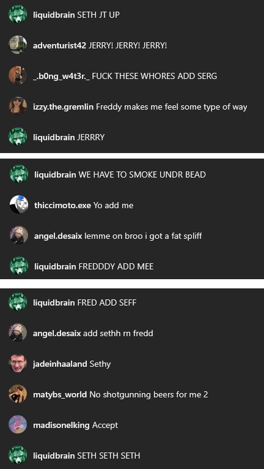This screenshot has height=469, width=264.
Task: Select comment "Freddy makes me feel some type of way"
Action: [172, 107]
